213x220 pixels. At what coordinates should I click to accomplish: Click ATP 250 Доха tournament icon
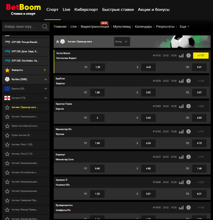pyautogui.click(x=7, y=51)
